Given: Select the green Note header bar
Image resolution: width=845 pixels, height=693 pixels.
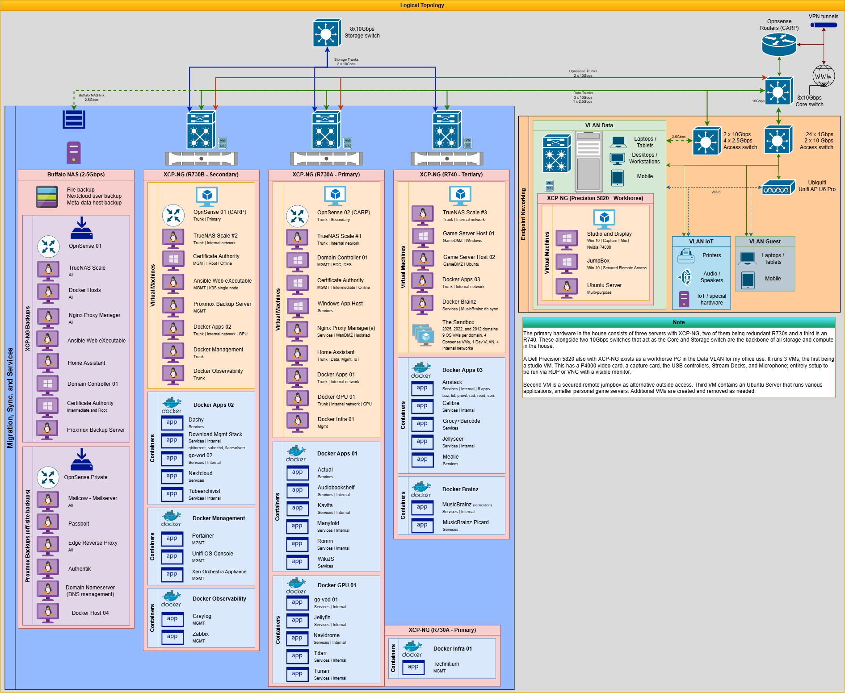Looking at the screenshot, I should 678,322.
